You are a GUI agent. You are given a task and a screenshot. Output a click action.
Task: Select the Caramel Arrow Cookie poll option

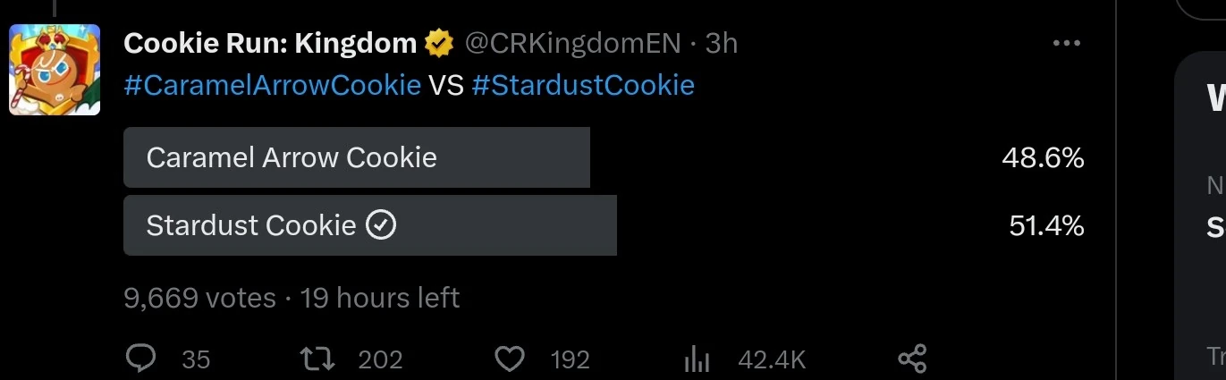[292, 157]
